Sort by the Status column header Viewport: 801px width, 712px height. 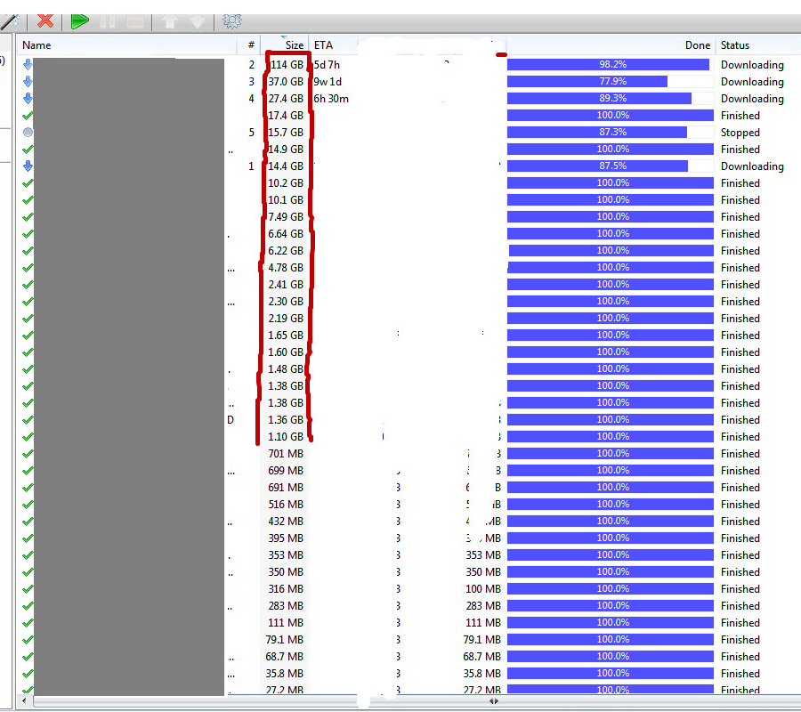[758, 45]
